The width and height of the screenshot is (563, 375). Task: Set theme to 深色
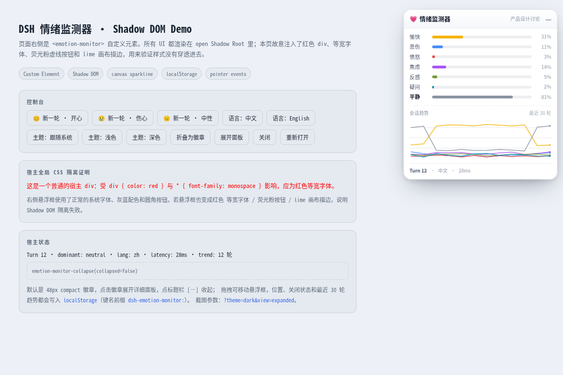[x=146, y=137]
